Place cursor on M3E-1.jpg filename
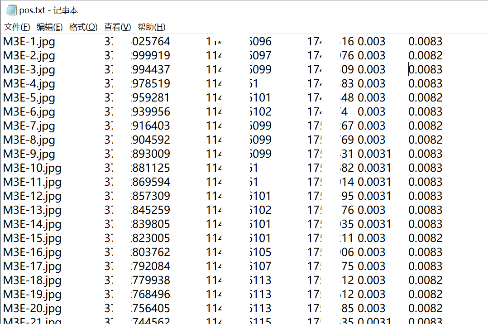The image size is (488, 324). click(x=29, y=42)
